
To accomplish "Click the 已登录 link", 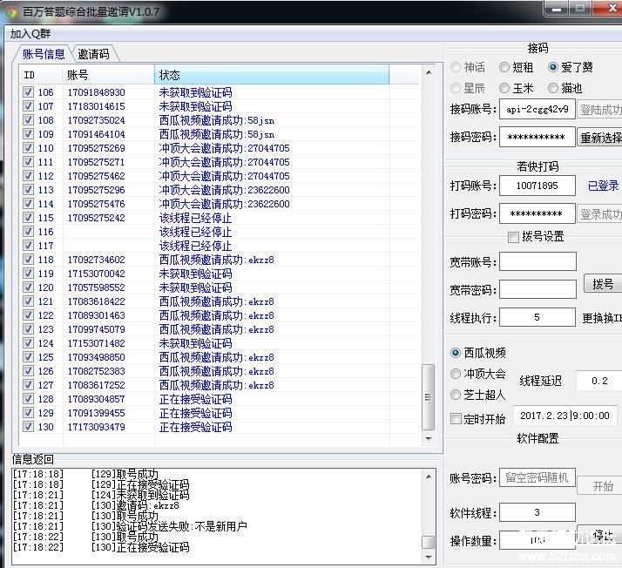I will tap(603, 186).
